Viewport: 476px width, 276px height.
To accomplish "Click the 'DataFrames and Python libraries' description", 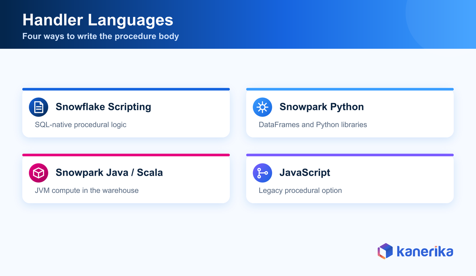I will coord(313,125).
